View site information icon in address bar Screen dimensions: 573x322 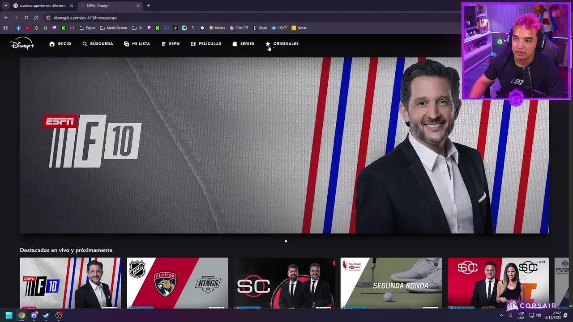point(48,18)
